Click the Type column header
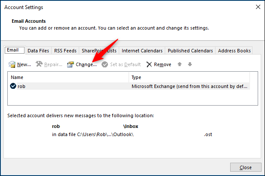Viewport: 265px width, 176px height. click(x=189, y=78)
